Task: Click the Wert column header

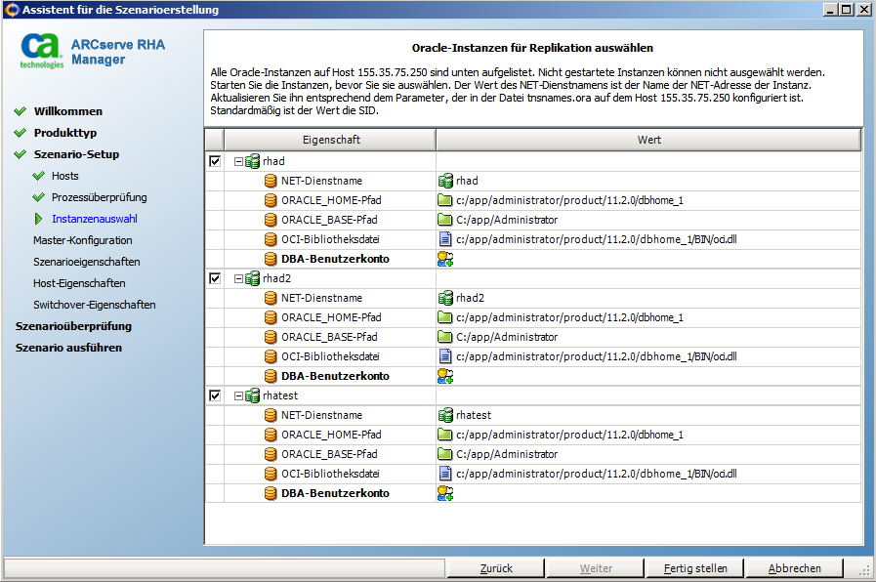Action: tap(648, 140)
